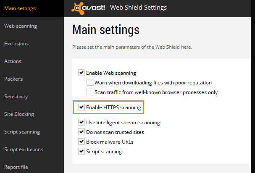255x173 pixels.
Task: Open Actions in the sidebar
Action: tap(13, 61)
